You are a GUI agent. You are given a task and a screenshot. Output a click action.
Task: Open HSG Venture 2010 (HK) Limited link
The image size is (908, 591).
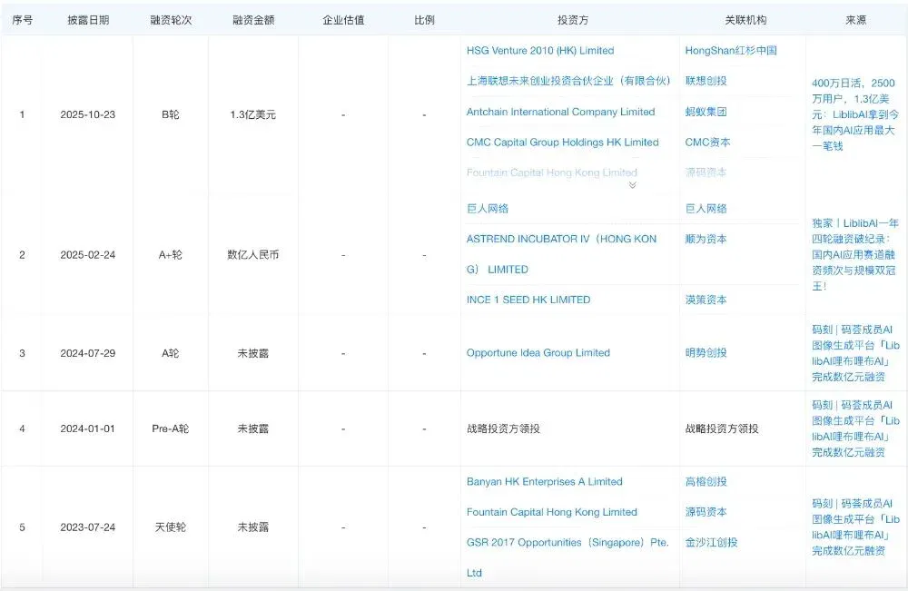tap(540, 50)
